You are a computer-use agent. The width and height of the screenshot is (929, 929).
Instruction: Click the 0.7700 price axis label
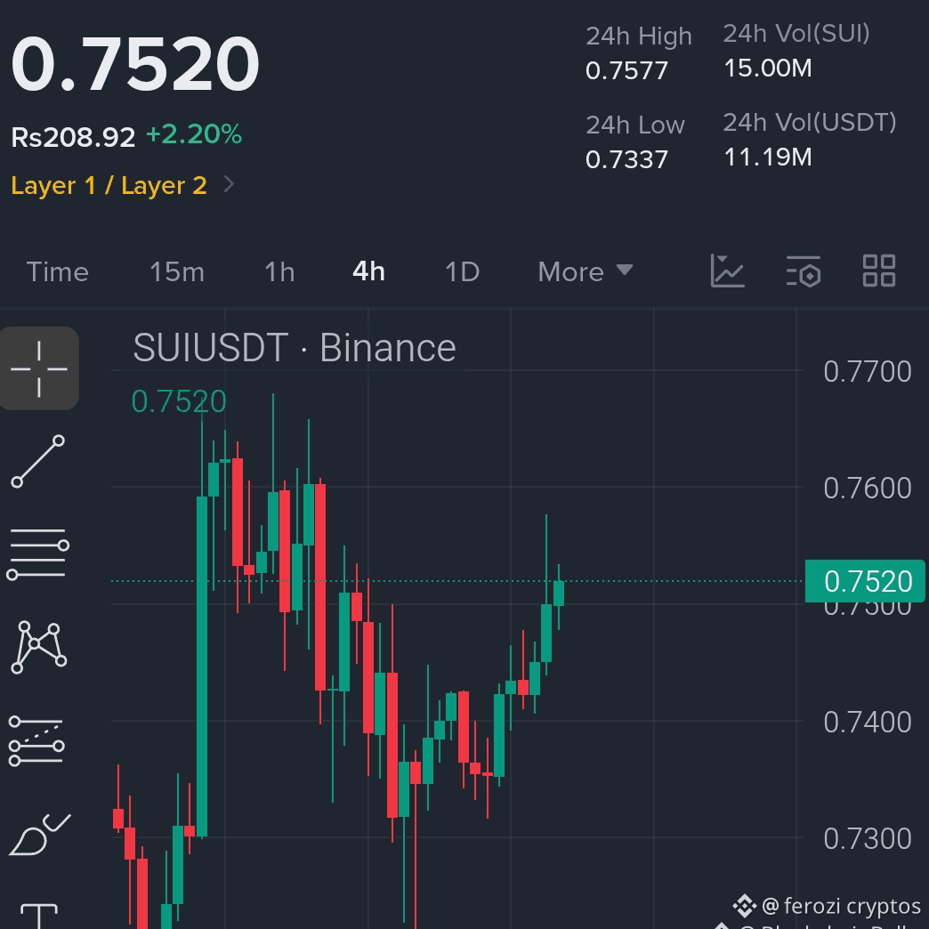coord(868,371)
